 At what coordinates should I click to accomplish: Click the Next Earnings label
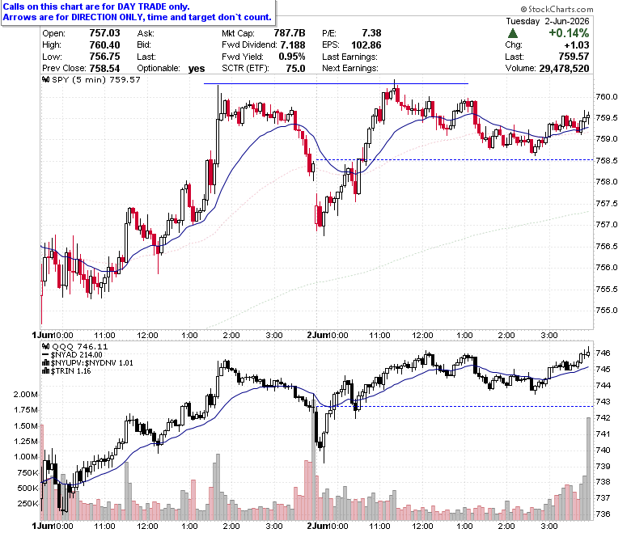pos(350,69)
